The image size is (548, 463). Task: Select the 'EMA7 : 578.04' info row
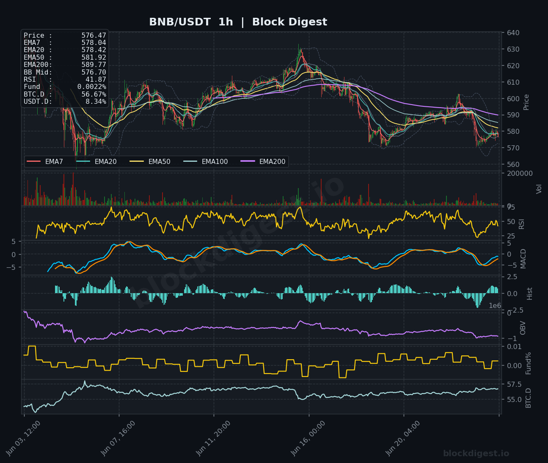point(65,43)
